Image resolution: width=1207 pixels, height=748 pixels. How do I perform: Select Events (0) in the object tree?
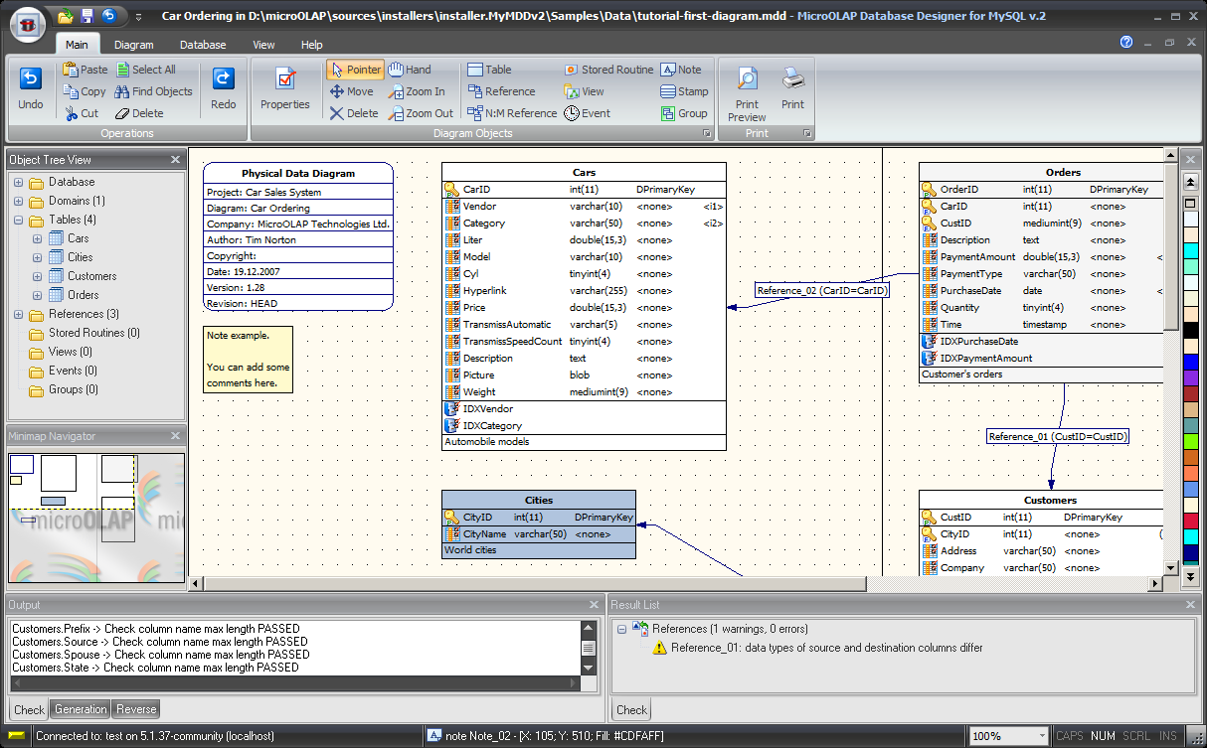pyautogui.click(x=73, y=372)
